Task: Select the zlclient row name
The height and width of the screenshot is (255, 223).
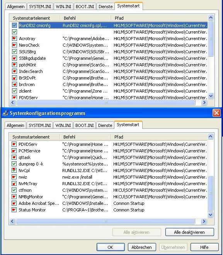Action: pyautogui.click(x=25, y=91)
